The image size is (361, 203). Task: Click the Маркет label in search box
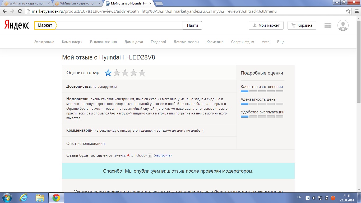45,25
